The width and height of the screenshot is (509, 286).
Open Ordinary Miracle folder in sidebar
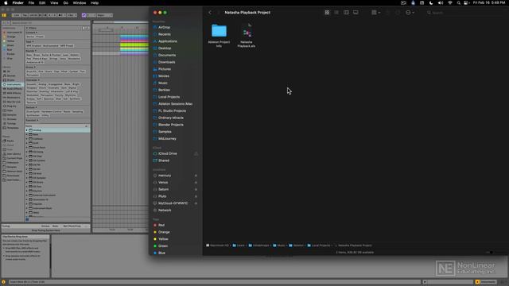pyautogui.click(x=171, y=118)
